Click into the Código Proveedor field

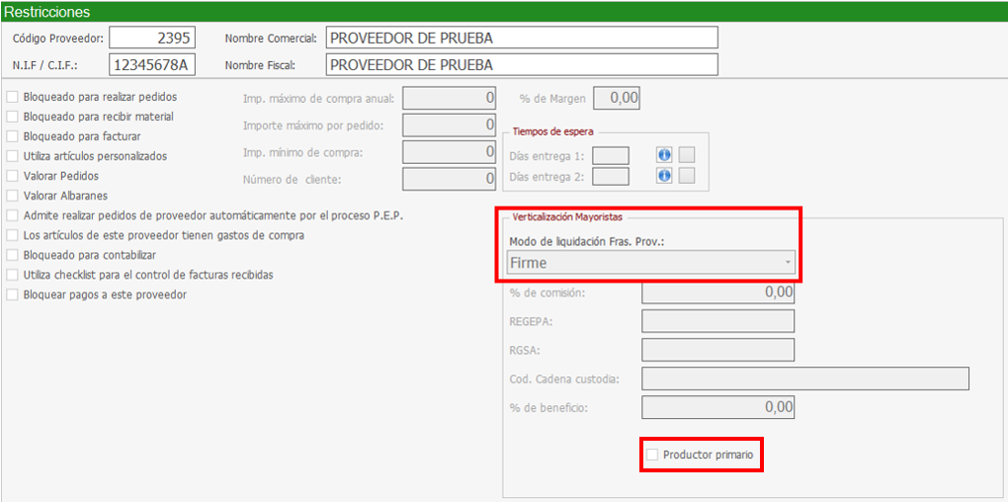pos(152,38)
